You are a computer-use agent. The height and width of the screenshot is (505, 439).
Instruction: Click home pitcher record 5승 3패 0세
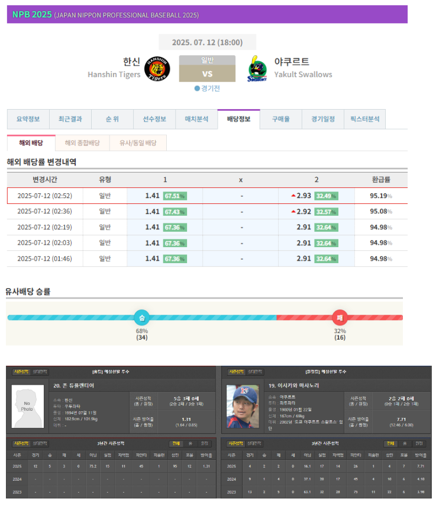point(186,398)
